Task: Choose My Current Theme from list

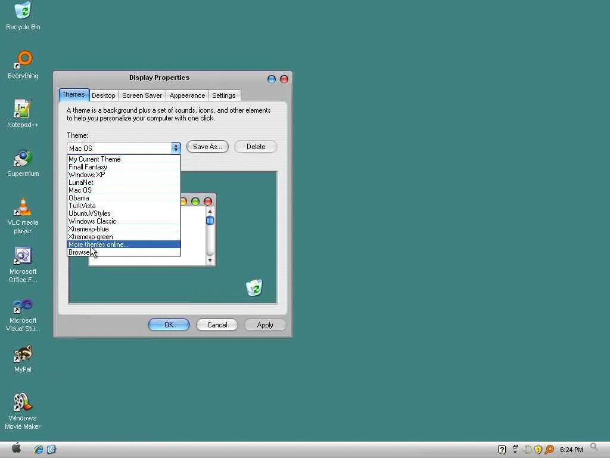Action: tap(124, 159)
